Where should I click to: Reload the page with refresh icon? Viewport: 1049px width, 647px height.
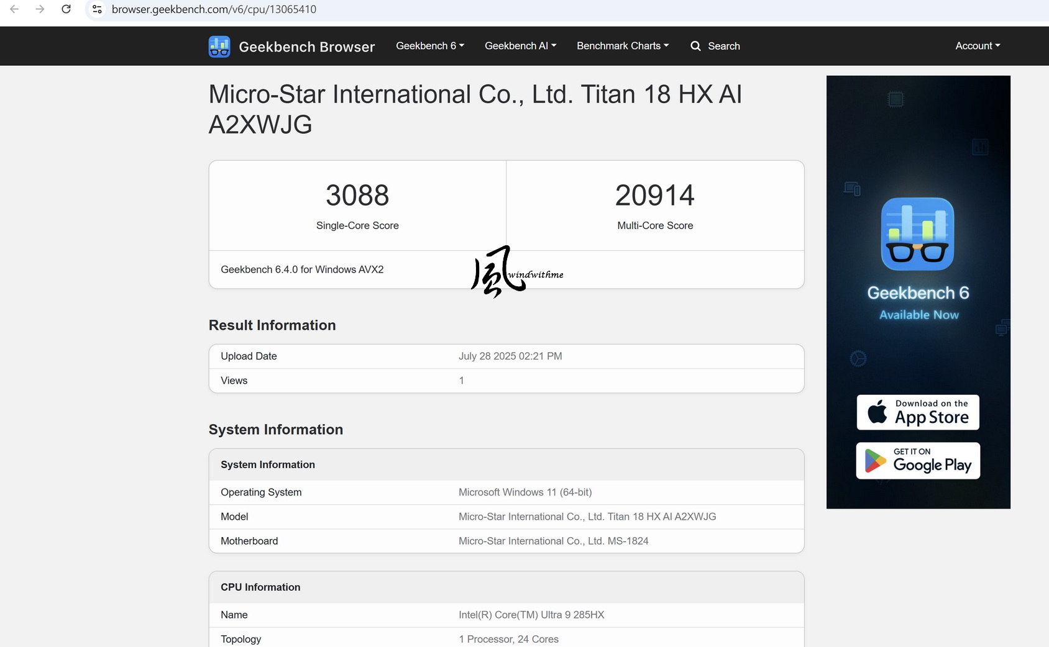pyautogui.click(x=66, y=9)
